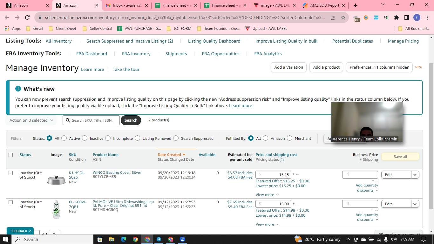Click the OneDrive cloud tray icon
Viewport: 434px width, 244px height.
[x=363, y=239]
